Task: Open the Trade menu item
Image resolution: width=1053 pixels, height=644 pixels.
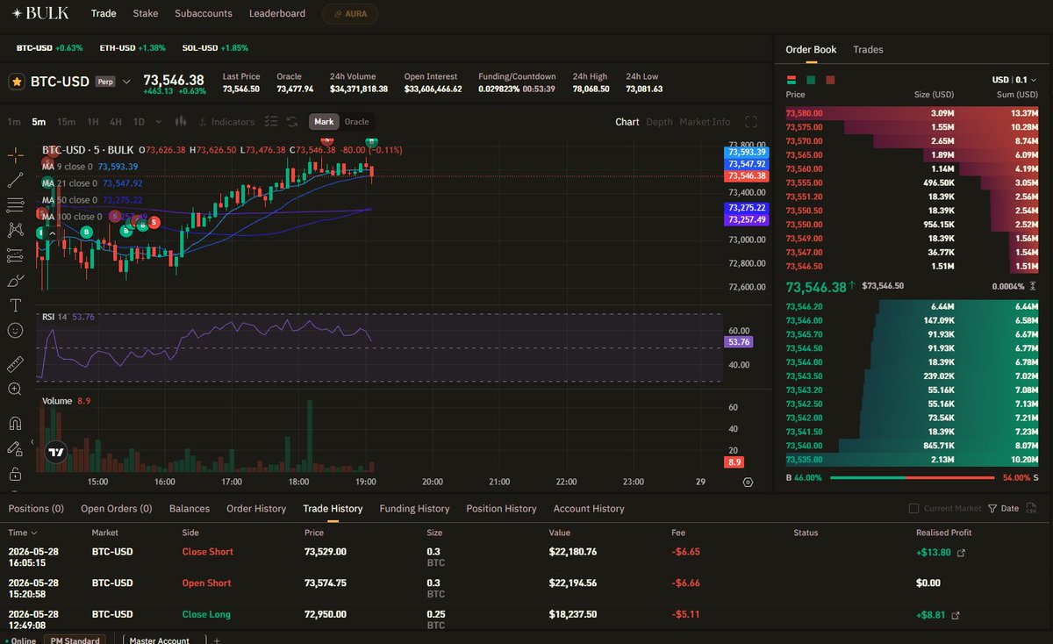Action: (x=104, y=13)
